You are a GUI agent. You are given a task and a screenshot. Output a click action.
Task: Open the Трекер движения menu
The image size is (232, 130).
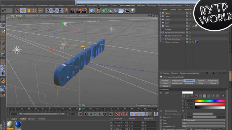tap(127, 5)
